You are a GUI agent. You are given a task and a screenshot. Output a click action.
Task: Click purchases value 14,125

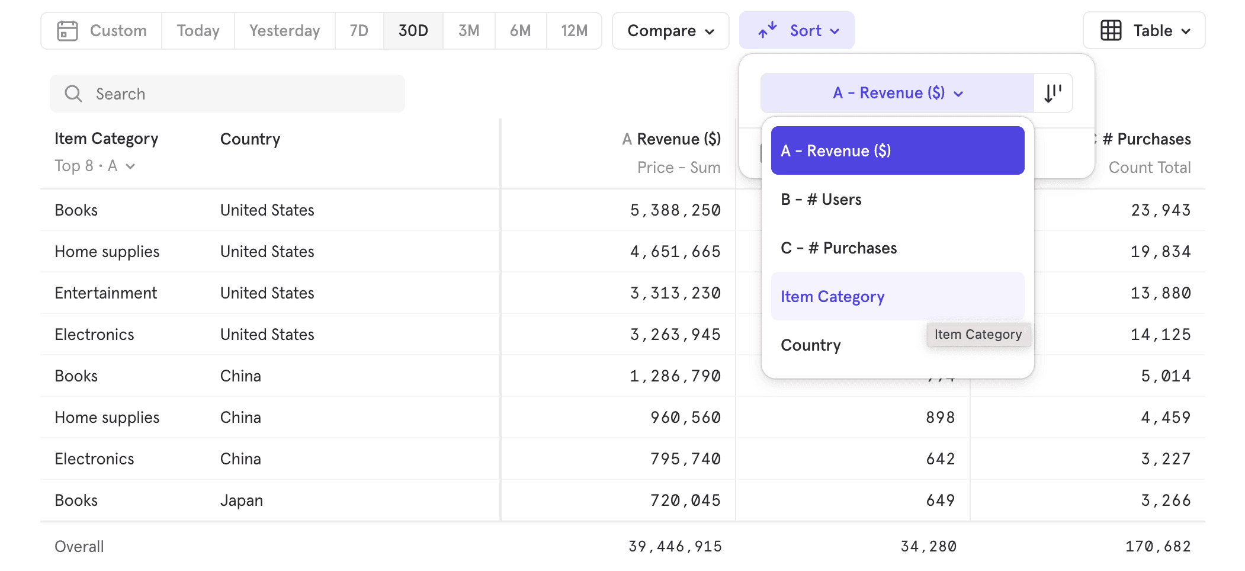coord(1161,335)
